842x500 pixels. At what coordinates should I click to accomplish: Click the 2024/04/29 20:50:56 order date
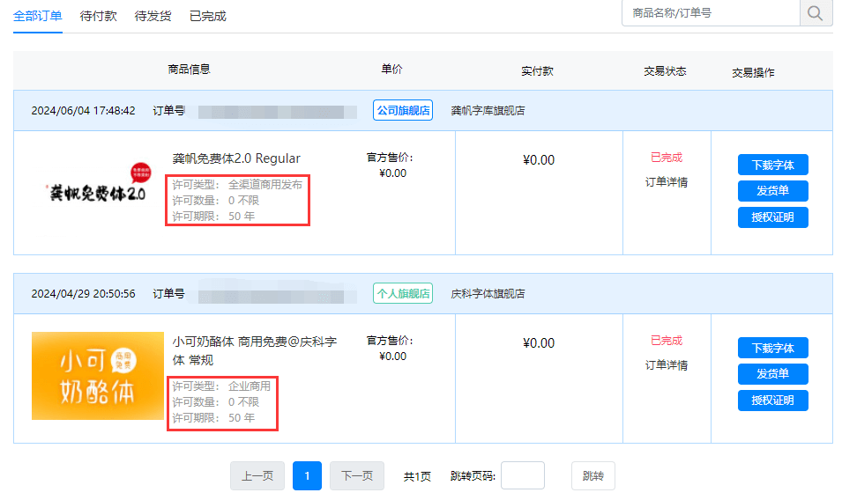point(83,294)
